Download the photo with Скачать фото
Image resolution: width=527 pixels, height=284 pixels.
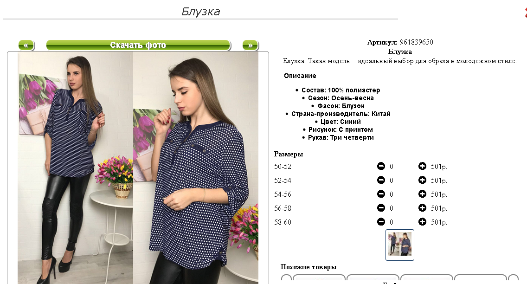point(138,45)
